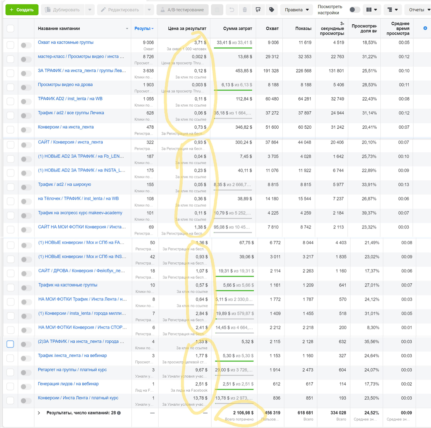
Task: Click total spend value 2 106,98 $
Action: (x=243, y=413)
